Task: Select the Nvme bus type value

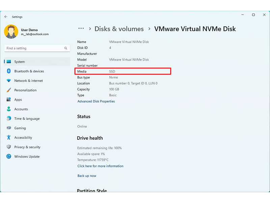Action: click(113, 77)
